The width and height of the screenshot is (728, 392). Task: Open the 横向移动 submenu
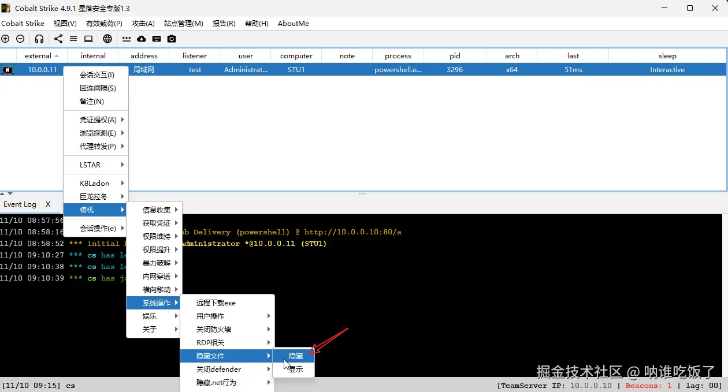(x=154, y=290)
